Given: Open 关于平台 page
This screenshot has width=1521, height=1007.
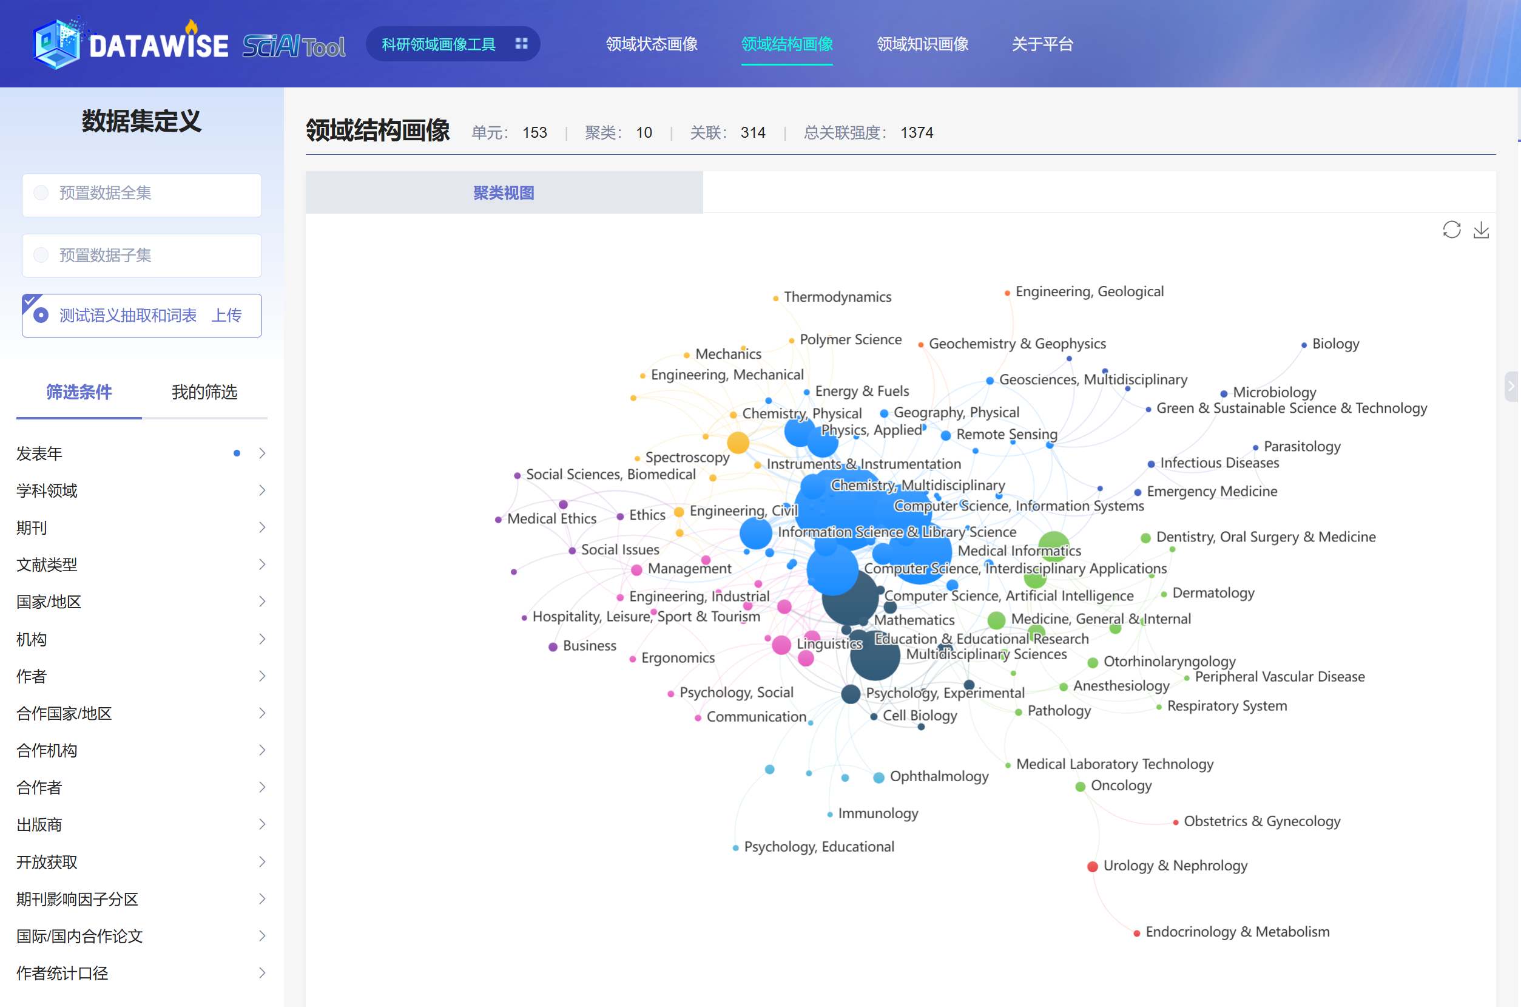Looking at the screenshot, I should pos(1042,44).
